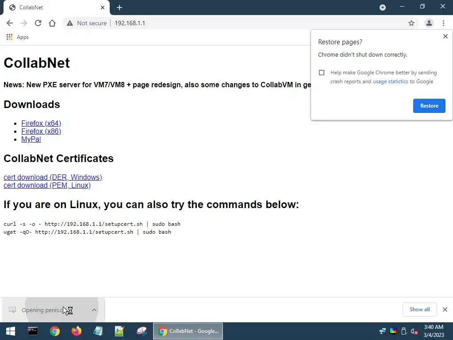Open the green notepad taskbar app
This screenshot has width=453, height=340.
pos(119,331)
